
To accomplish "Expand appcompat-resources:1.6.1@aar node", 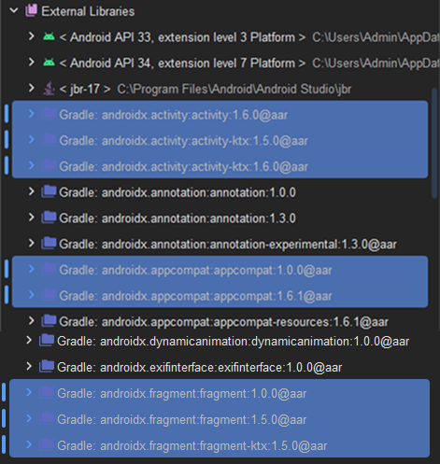I will (x=31, y=321).
